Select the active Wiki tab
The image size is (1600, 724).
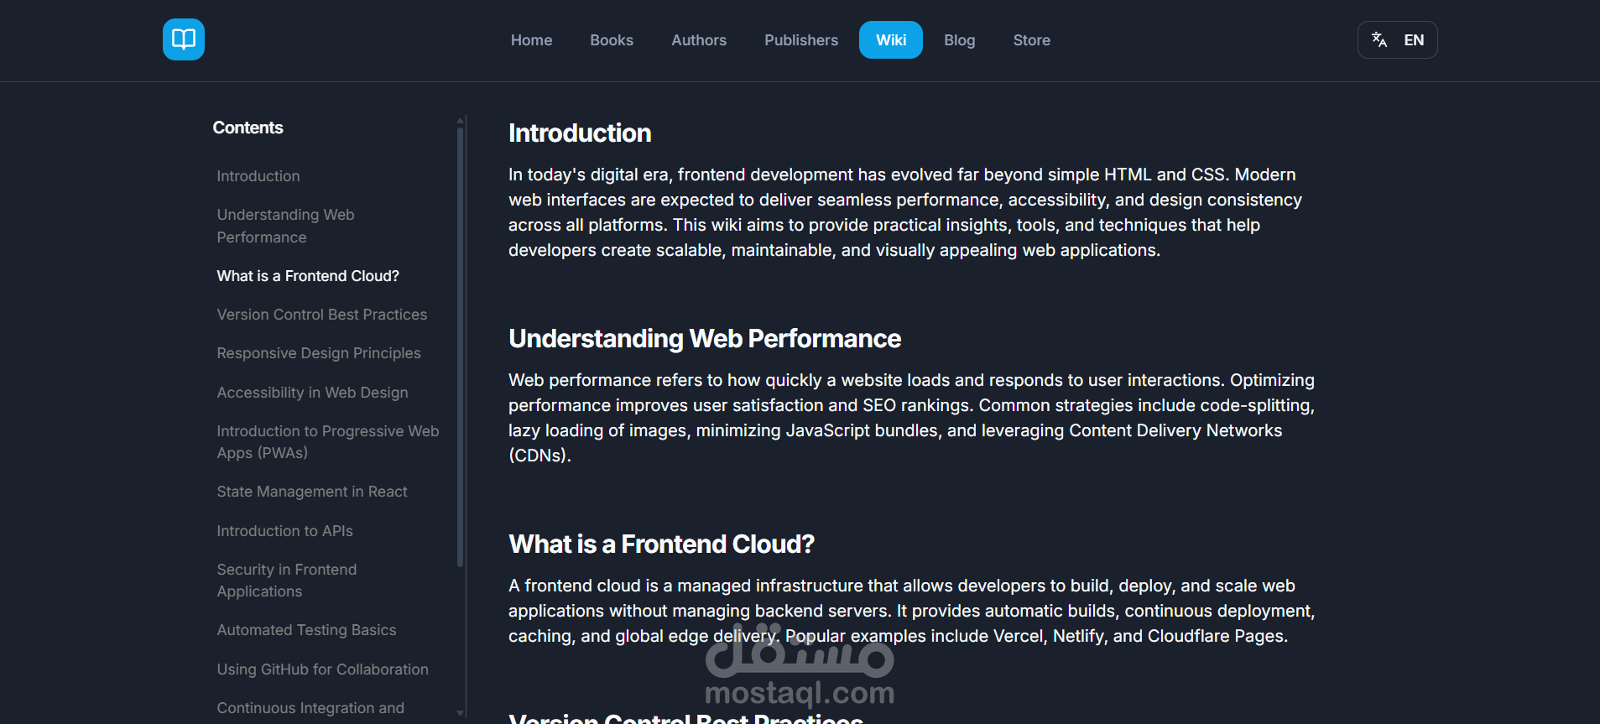(x=890, y=40)
